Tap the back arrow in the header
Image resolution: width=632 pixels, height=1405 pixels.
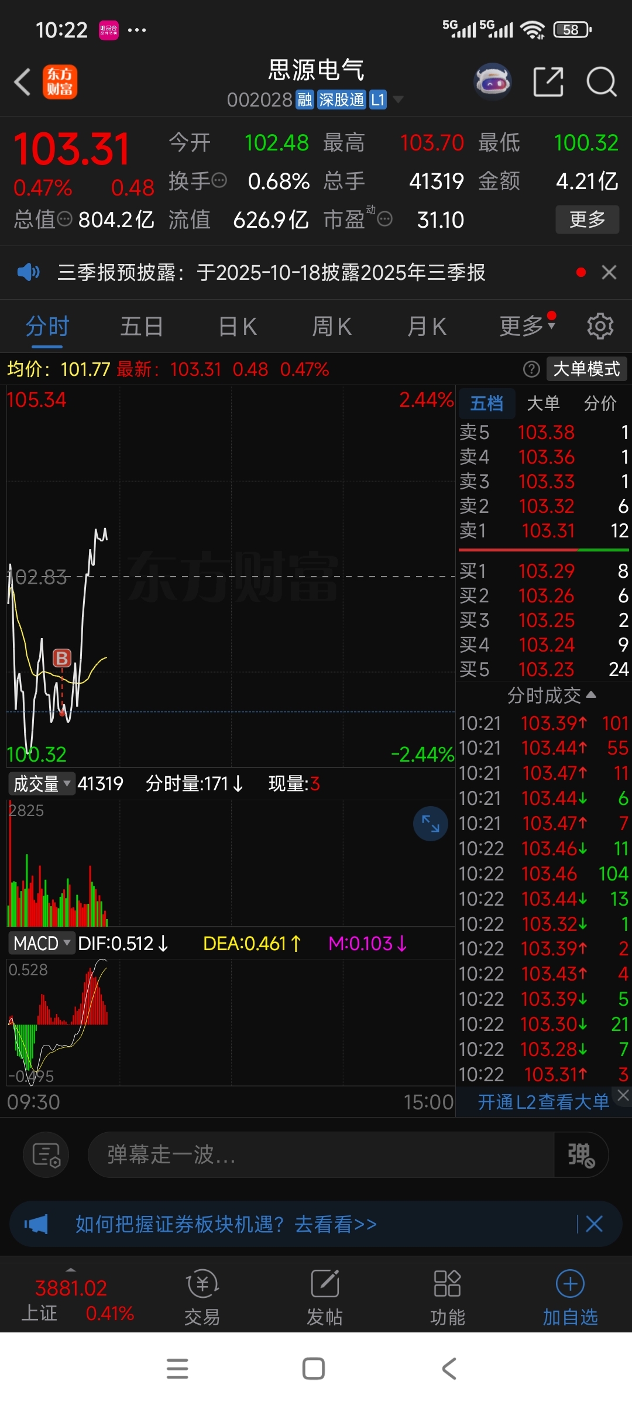[22, 82]
